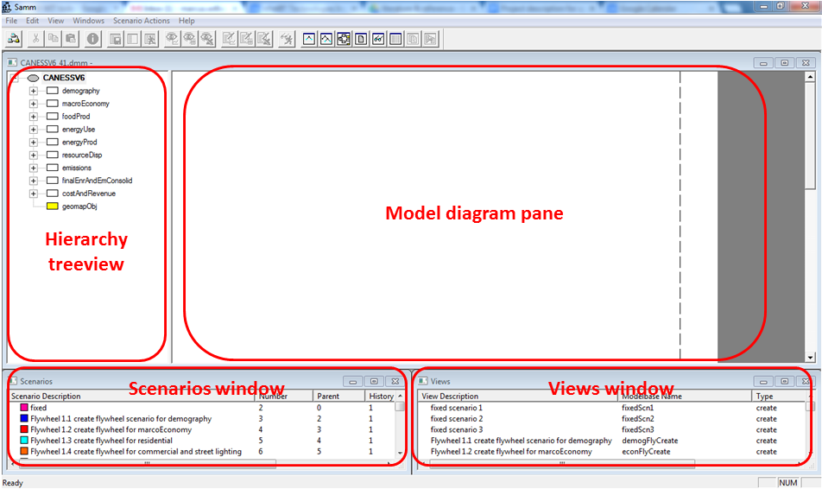Click the 'demogFlyCreate' modelbase name cell
822x489 pixels.
pos(649,441)
